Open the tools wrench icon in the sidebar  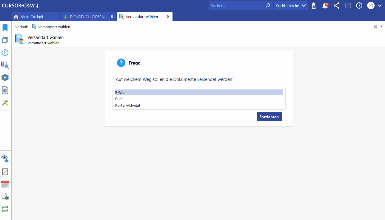pyautogui.click(x=5, y=103)
